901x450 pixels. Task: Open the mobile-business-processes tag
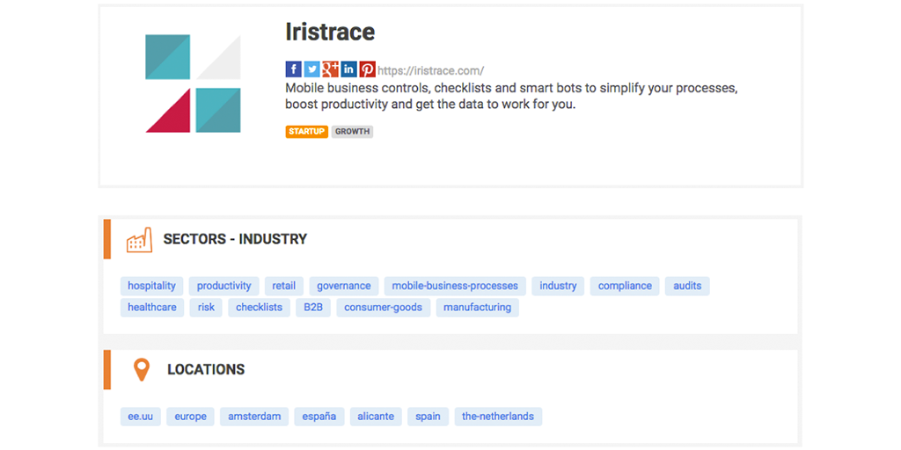[455, 286]
